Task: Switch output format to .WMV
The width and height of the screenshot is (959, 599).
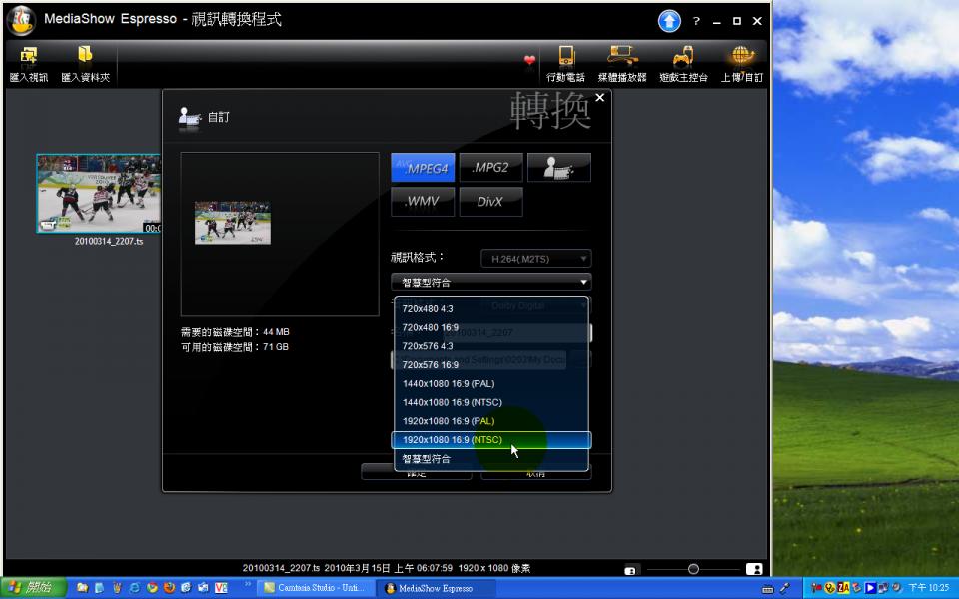Action: (423, 202)
